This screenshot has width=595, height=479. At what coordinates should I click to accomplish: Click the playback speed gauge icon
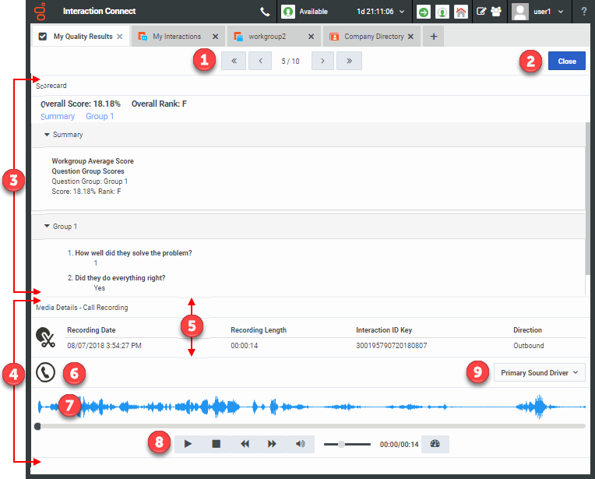435,444
